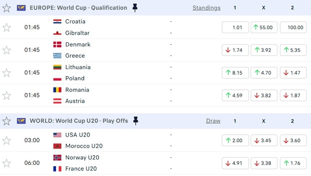Click the Croatia flag icon

(x=57, y=22)
